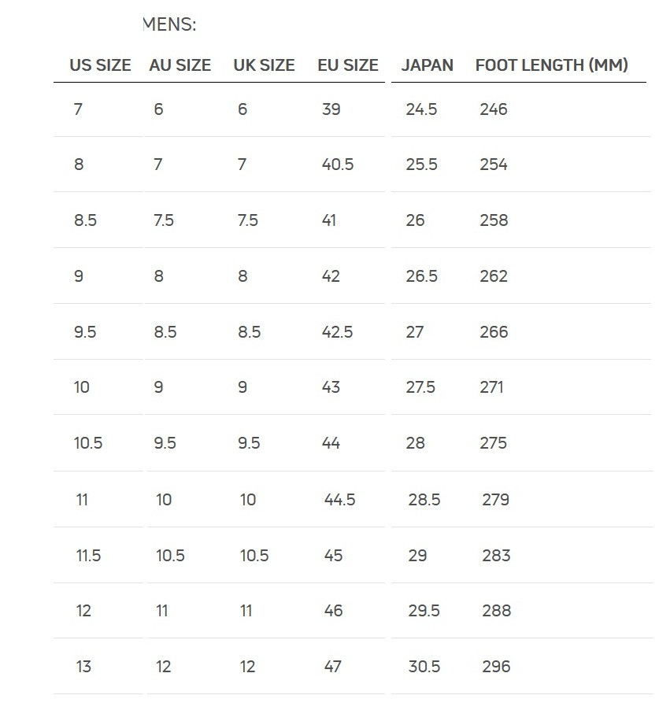Click the JAPAN column header
659x710 pixels.
click(x=427, y=65)
